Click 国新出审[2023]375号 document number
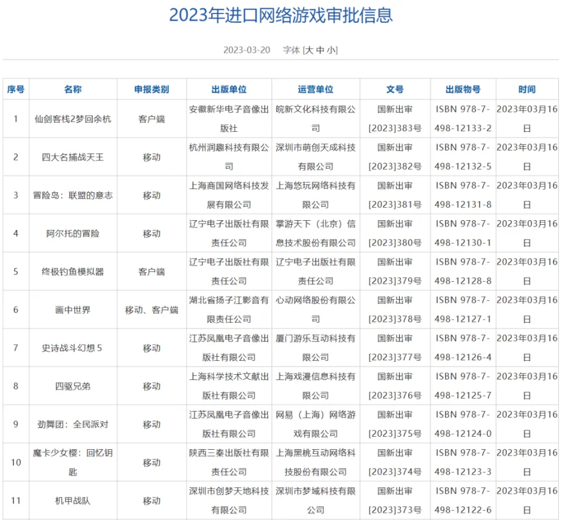Screen dimensions: 563x520 pos(395,424)
